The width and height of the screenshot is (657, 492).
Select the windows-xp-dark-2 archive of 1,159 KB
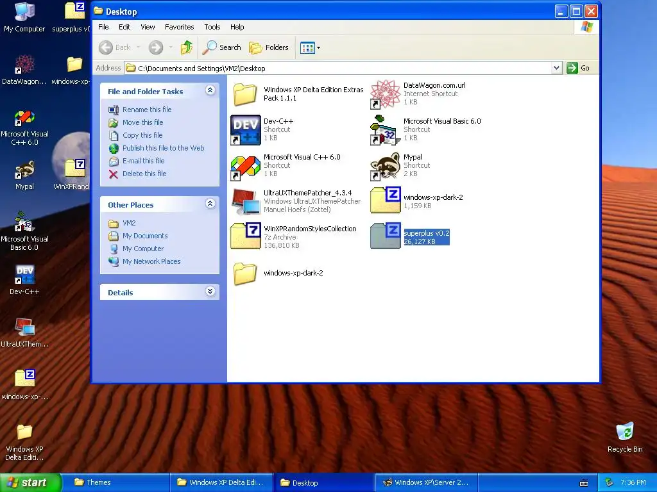pyautogui.click(x=416, y=201)
